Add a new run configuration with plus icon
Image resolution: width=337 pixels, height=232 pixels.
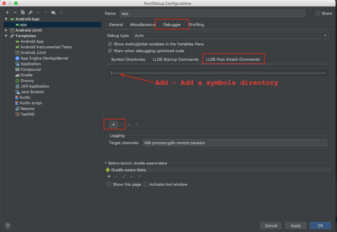tap(7, 12)
